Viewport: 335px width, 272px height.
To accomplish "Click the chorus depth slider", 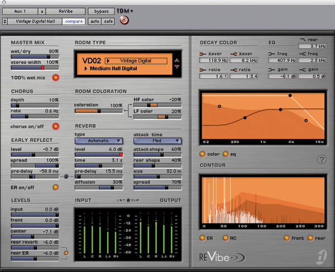I will pos(35,106).
